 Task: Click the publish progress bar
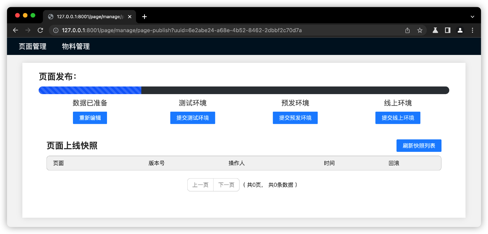tap(243, 90)
